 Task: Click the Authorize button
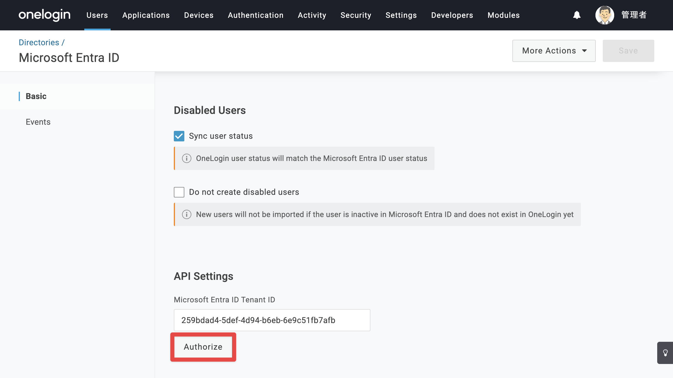click(203, 347)
